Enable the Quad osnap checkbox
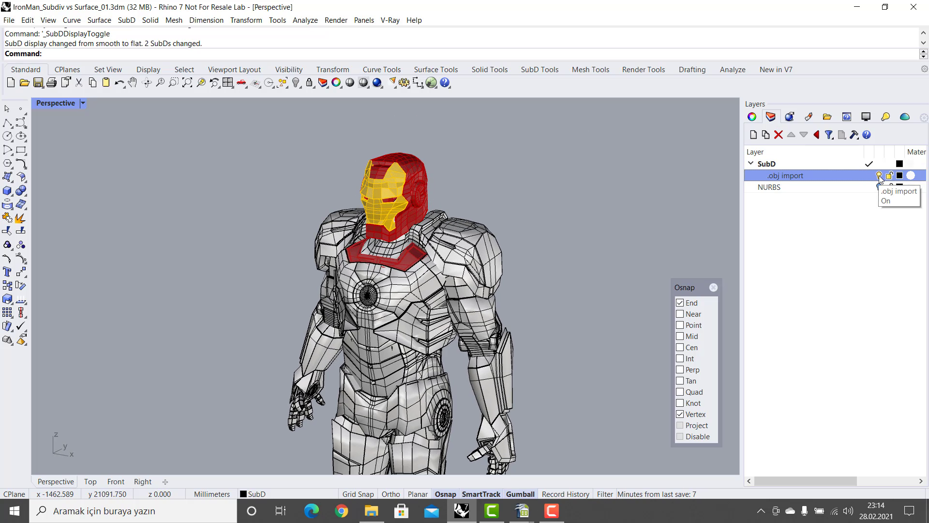Screen dimensions: 929x523 click(680, 392)
